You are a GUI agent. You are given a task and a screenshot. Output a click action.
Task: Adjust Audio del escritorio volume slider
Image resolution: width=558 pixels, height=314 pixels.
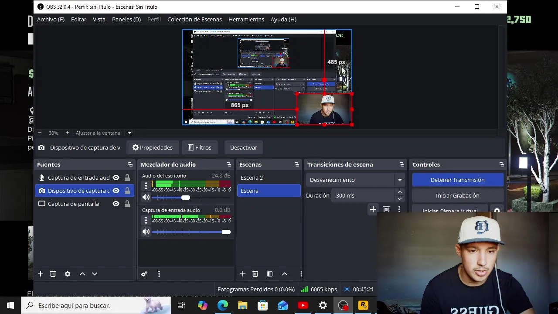click(x=186, y=198)
